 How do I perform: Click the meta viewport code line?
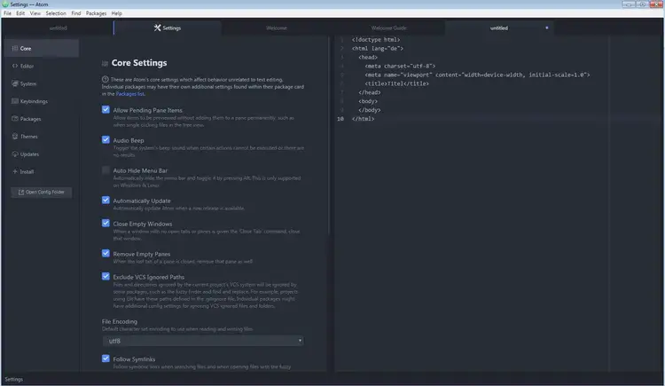click(477, 75)
